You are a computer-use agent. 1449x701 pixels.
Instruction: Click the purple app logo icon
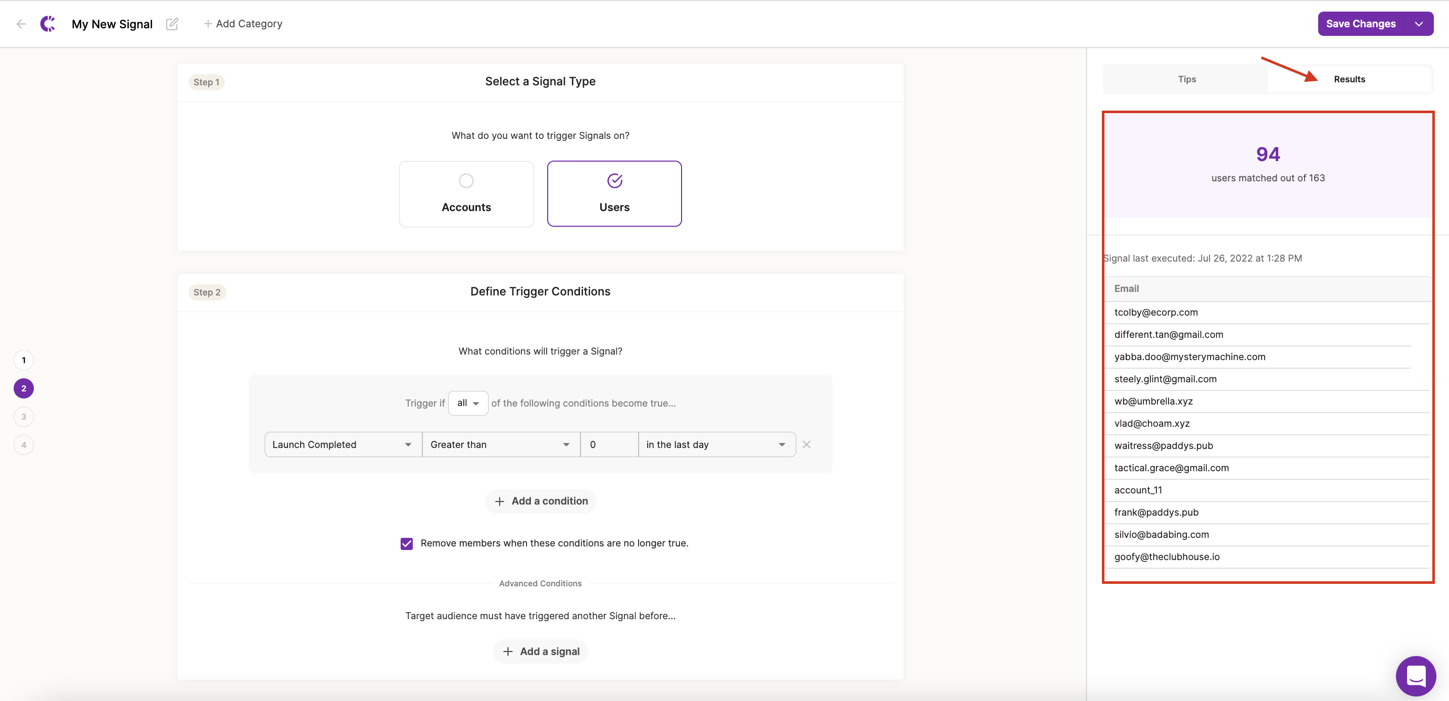click(48, 24)
